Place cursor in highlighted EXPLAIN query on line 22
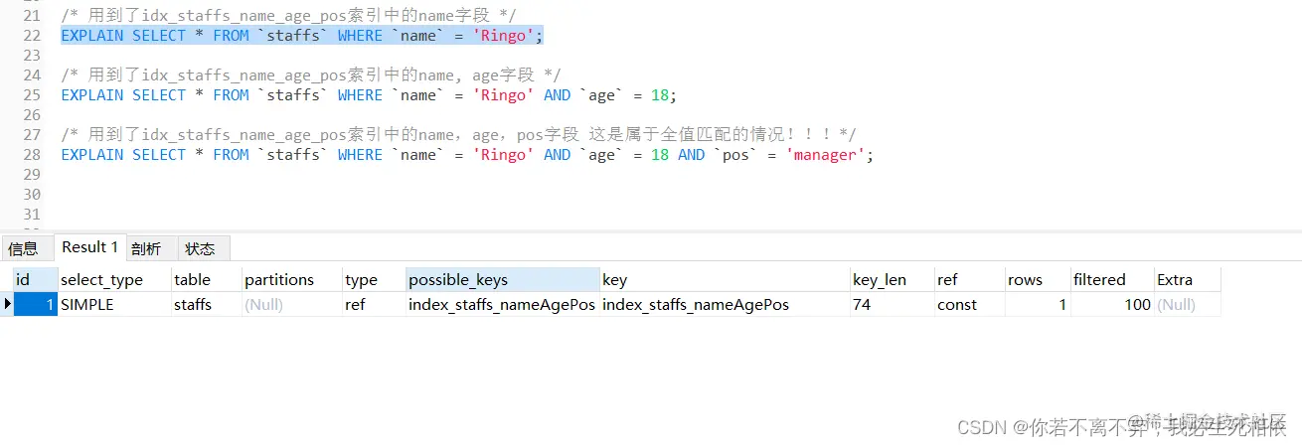Viewport: 1302px width, 447px height. pos(302,36)
